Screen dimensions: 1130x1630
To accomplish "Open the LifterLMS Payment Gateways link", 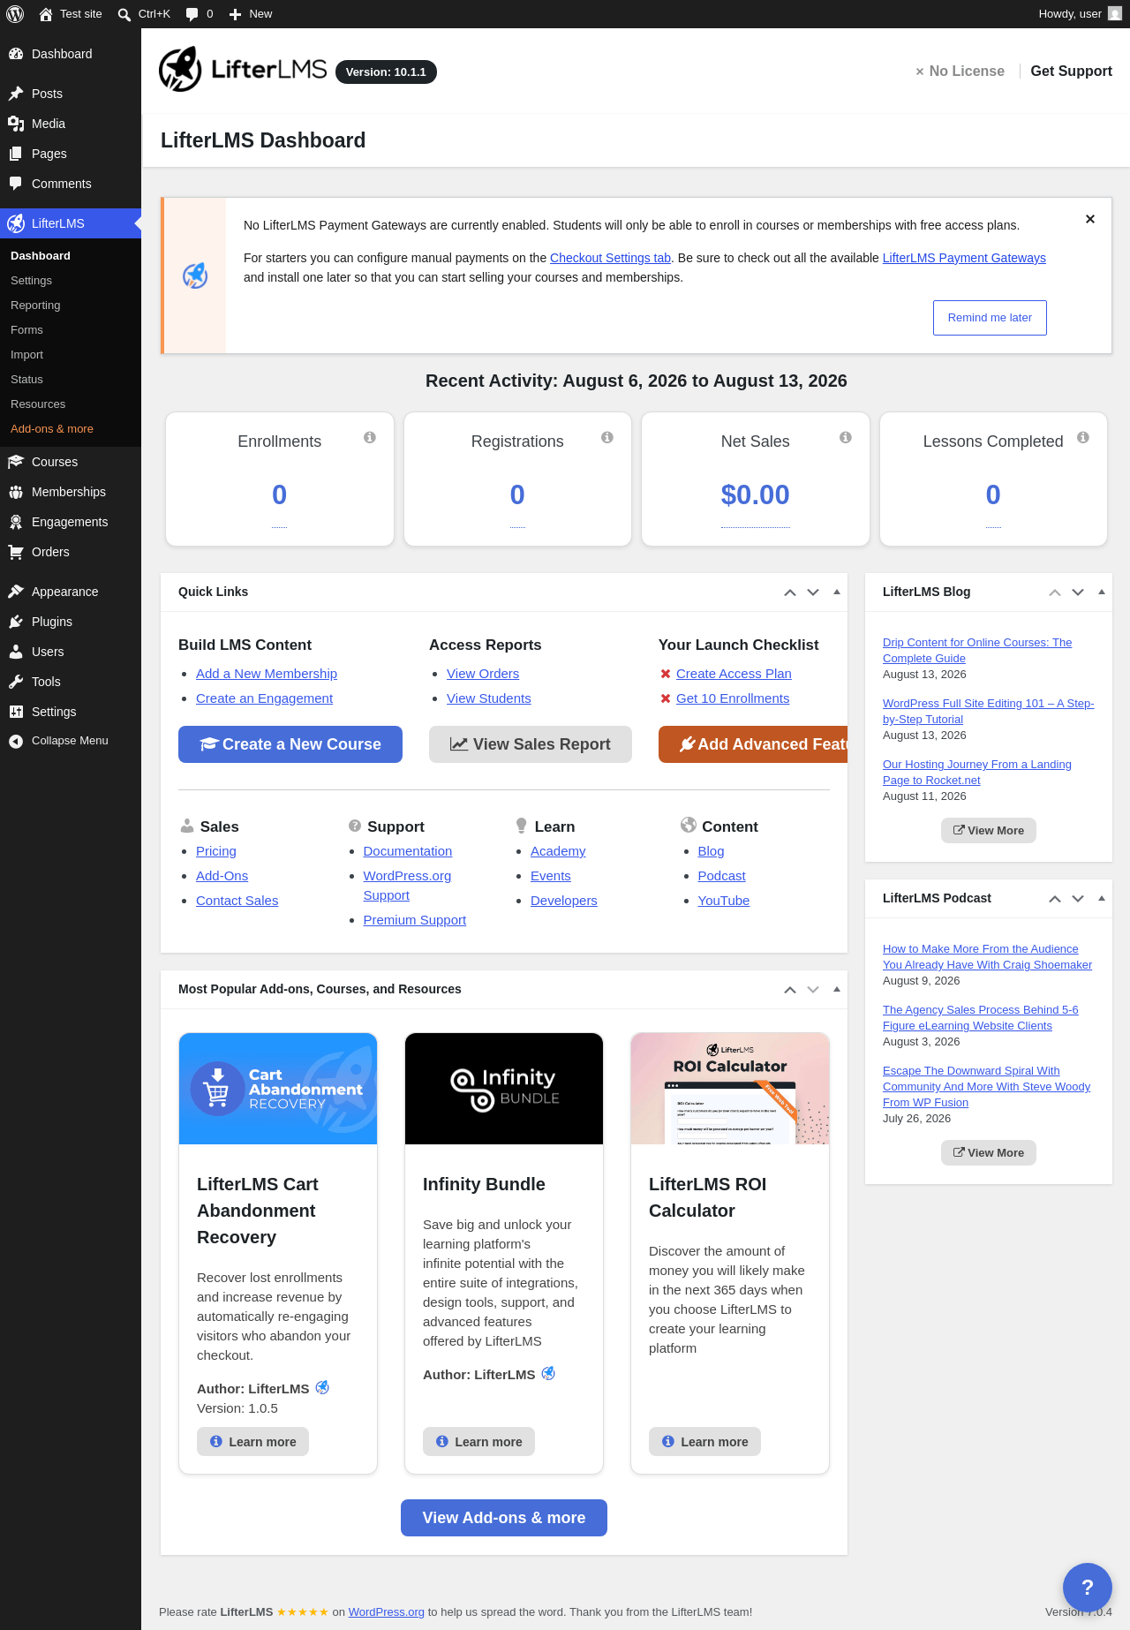I will (964, 258).
